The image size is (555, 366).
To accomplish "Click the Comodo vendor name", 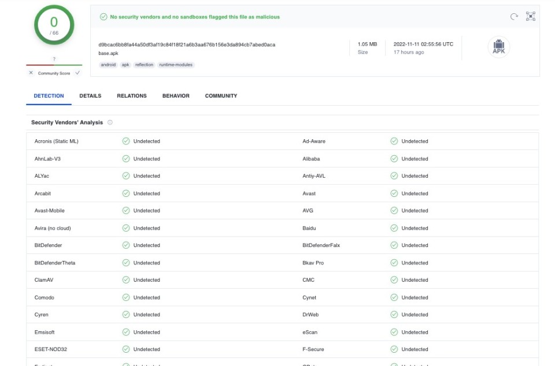I will [45, 297].
